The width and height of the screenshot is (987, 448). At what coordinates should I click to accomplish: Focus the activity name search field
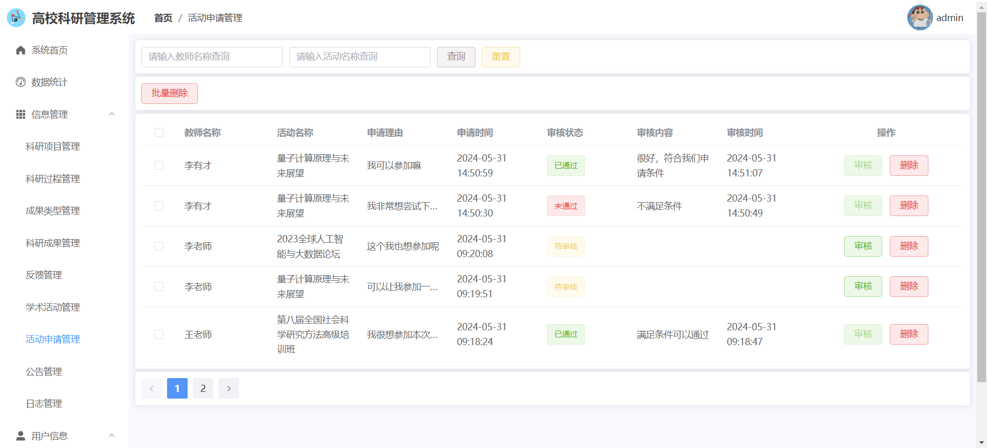[360, 57]
